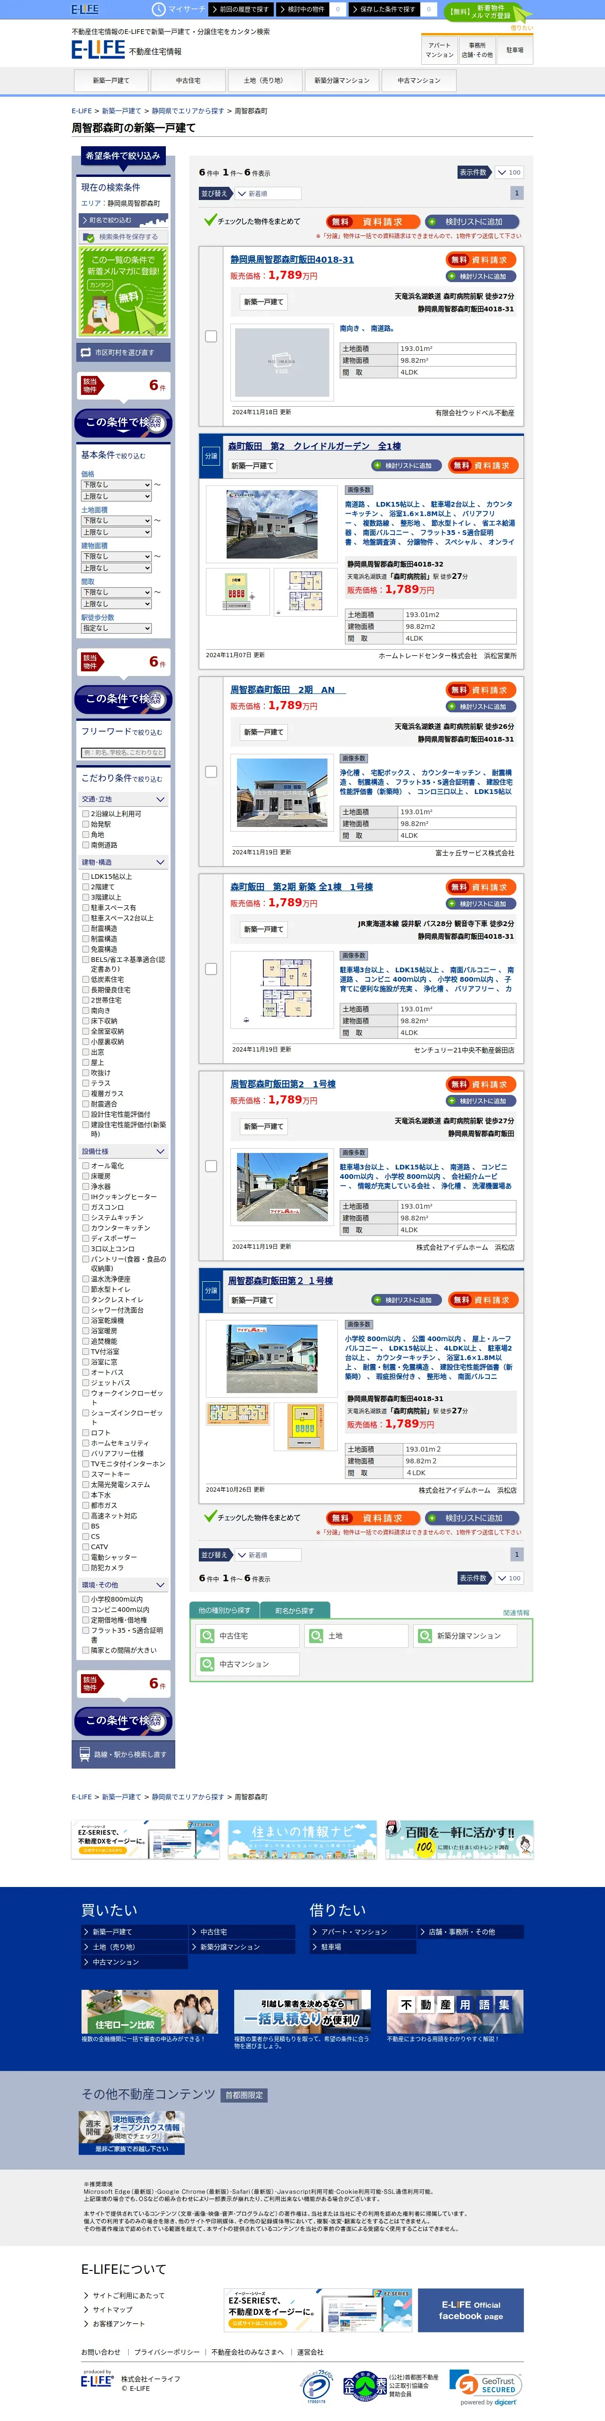Collapse the 建物·構造 section chevron

click(x=160, y=863)
